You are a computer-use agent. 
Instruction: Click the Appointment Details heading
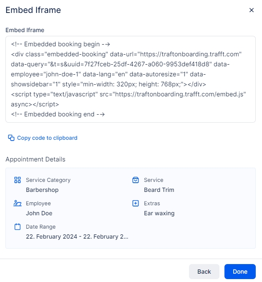point(35,159)
